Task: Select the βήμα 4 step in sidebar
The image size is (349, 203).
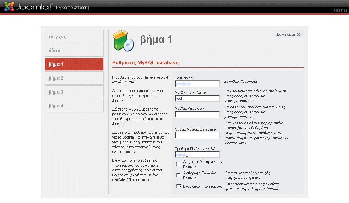Action: tap(74, 106)
